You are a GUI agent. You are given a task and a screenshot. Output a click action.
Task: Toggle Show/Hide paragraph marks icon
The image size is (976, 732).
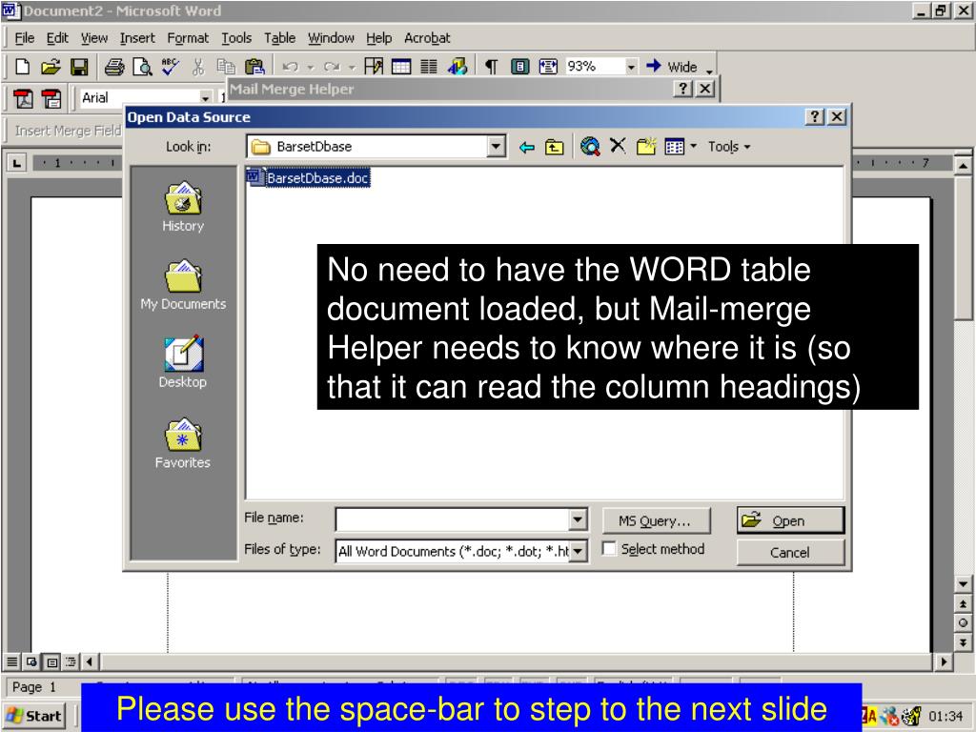coord(491,67)
